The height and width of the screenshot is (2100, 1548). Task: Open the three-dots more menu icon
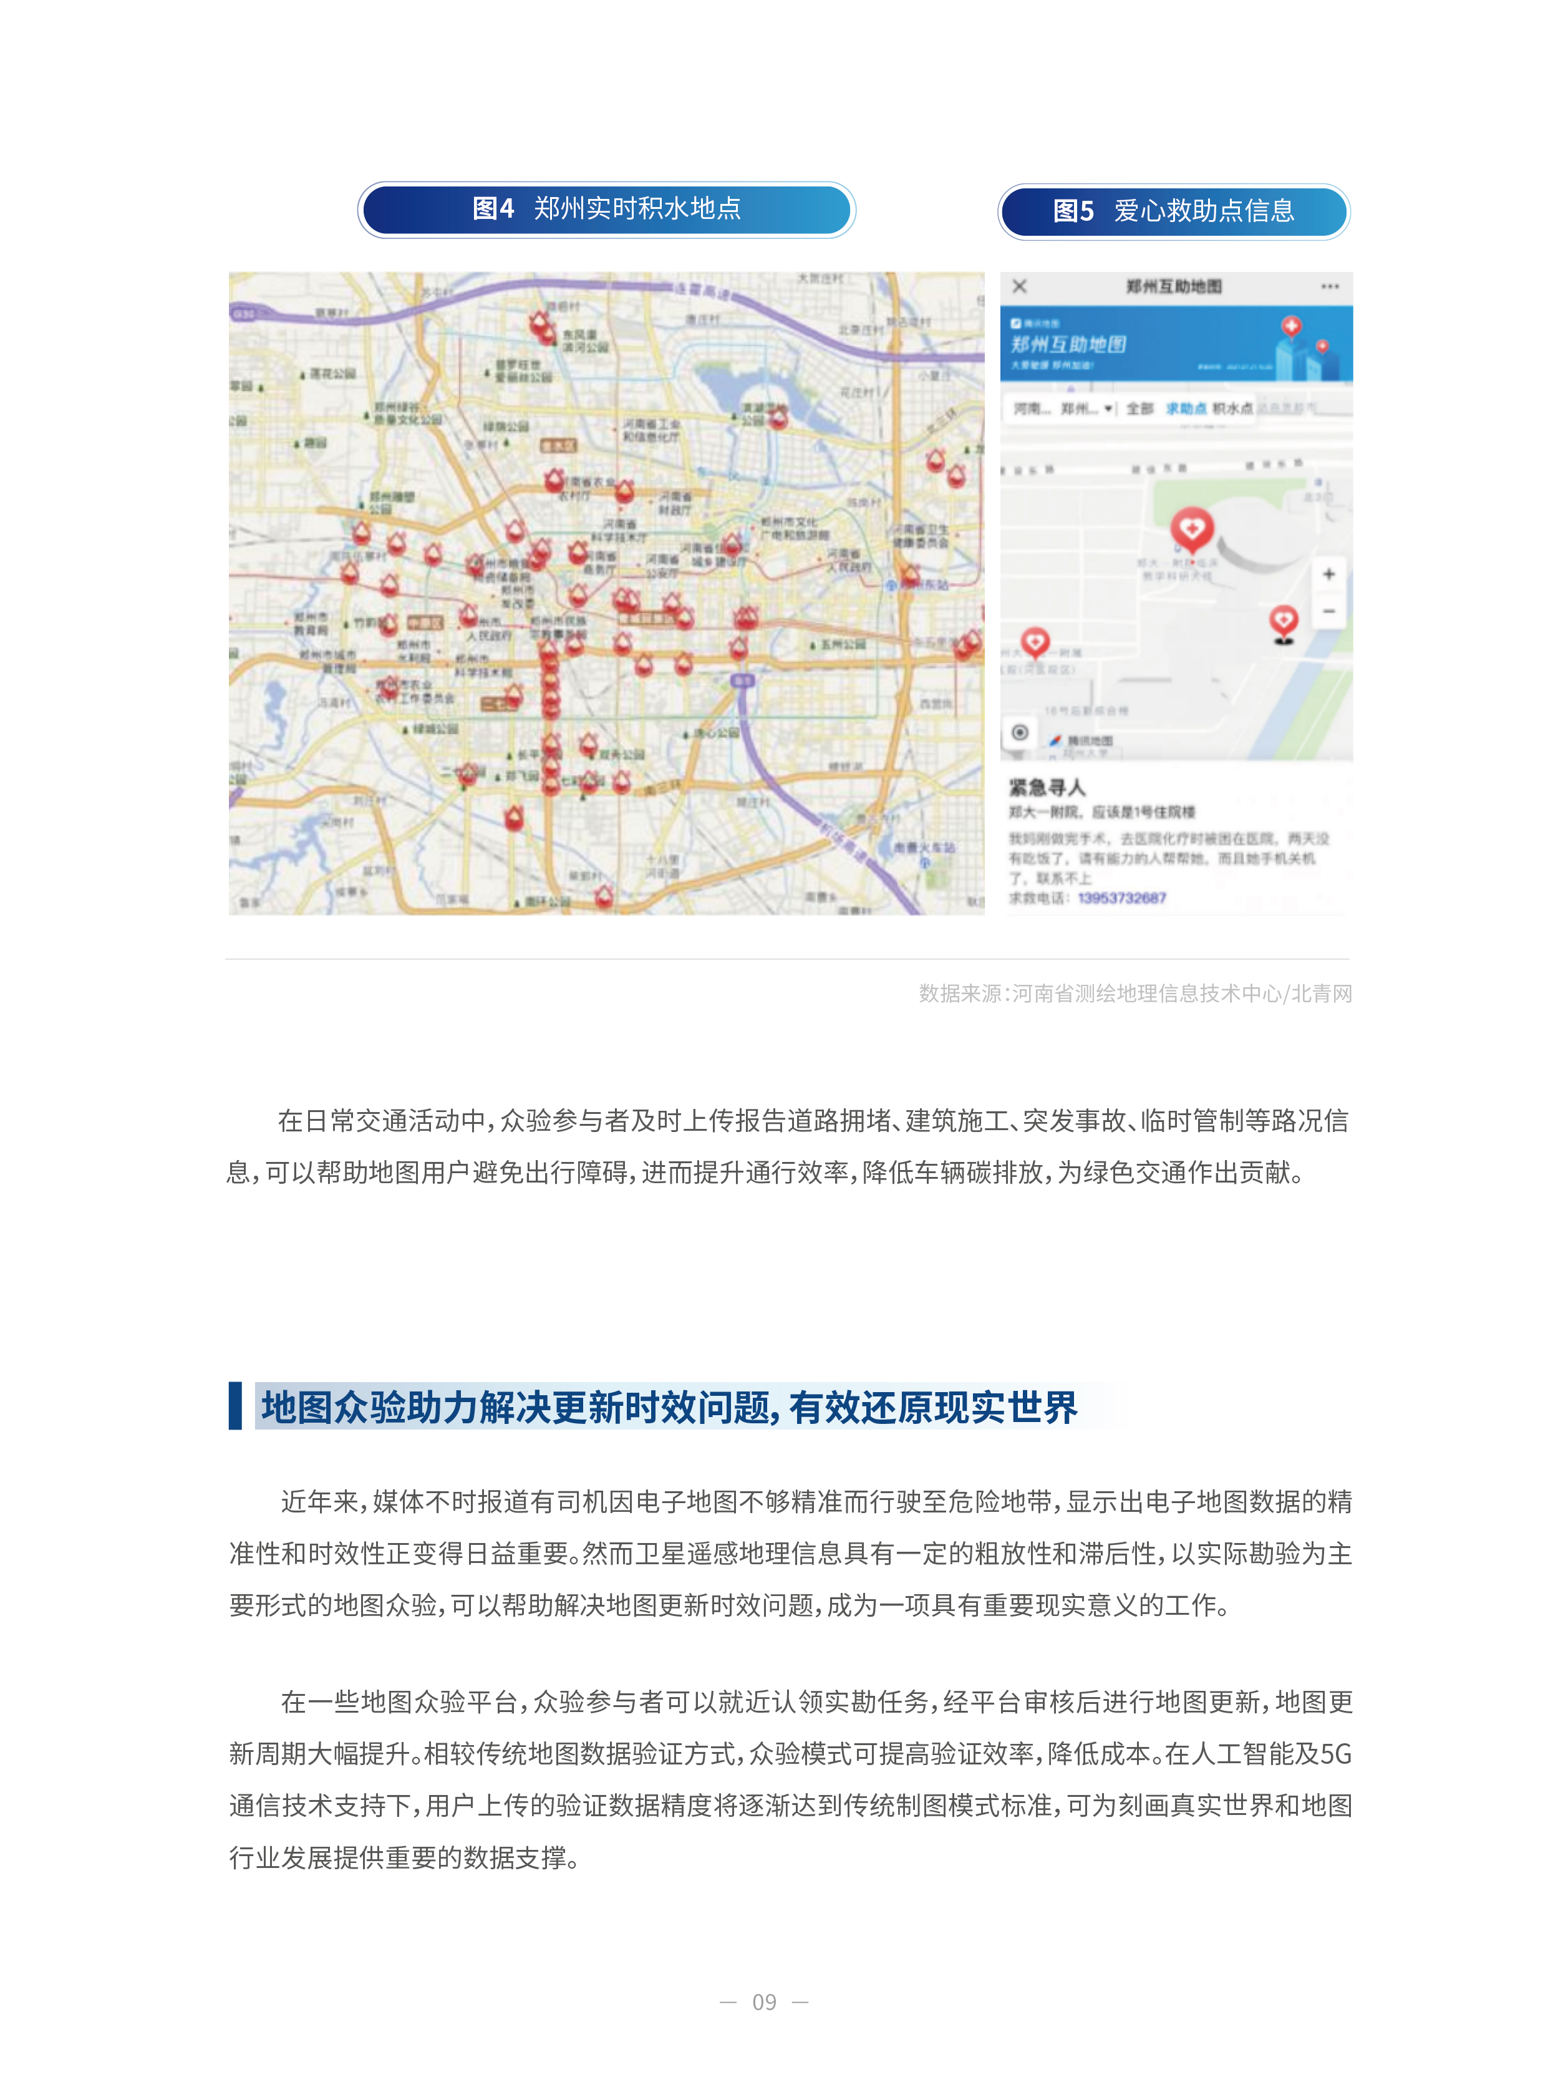click(x=1330, y=287)
